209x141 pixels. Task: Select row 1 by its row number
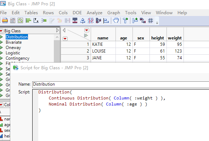click(76, 44)
